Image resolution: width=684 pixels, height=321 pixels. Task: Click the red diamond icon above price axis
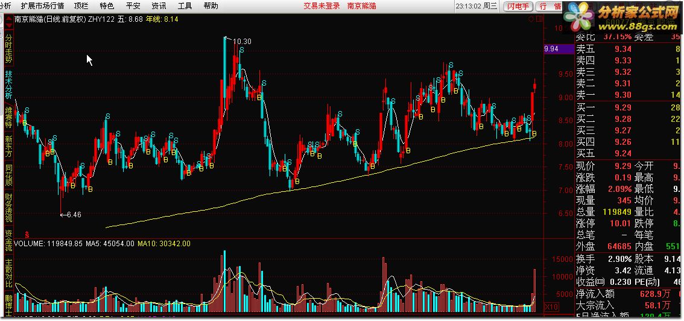(x=531, y=19)
